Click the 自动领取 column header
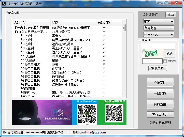 point(104,23)
